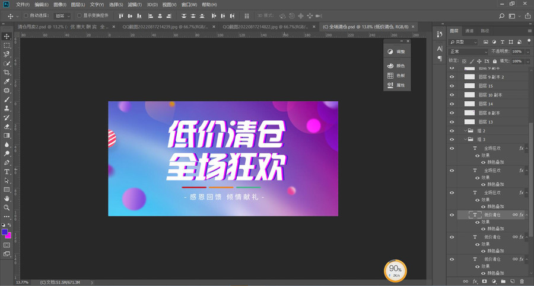Select the Quick Selection tool
This screenshot has height=286, width=534.
point(7,63)
